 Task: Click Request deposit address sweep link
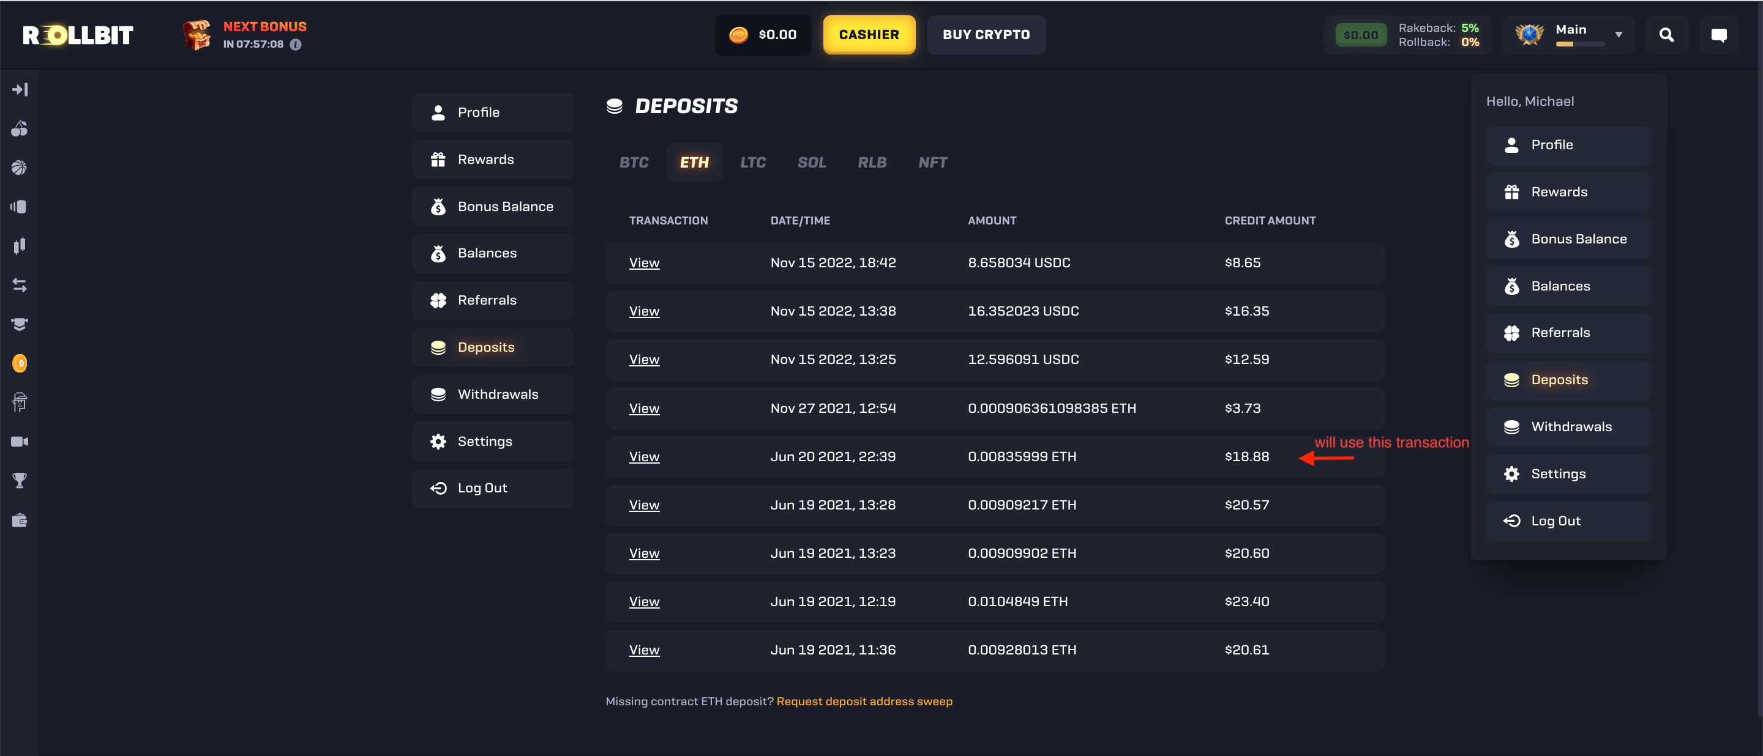click(x=864, y=702)
